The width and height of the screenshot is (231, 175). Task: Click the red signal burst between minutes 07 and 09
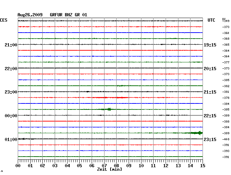pos(116,97)
